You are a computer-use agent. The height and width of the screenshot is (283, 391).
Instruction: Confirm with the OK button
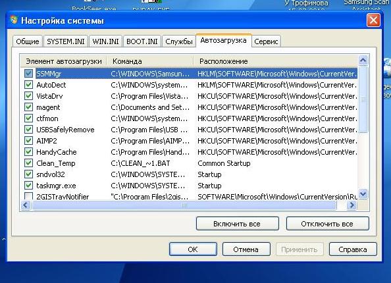(x=193, y=249)
